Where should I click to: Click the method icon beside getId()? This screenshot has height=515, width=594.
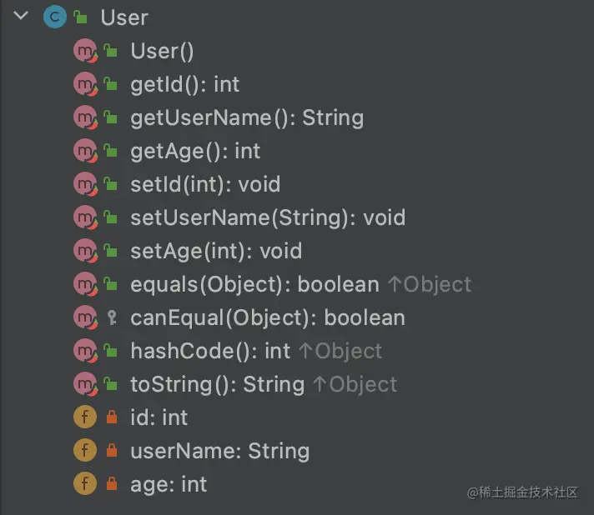point(86,84)
